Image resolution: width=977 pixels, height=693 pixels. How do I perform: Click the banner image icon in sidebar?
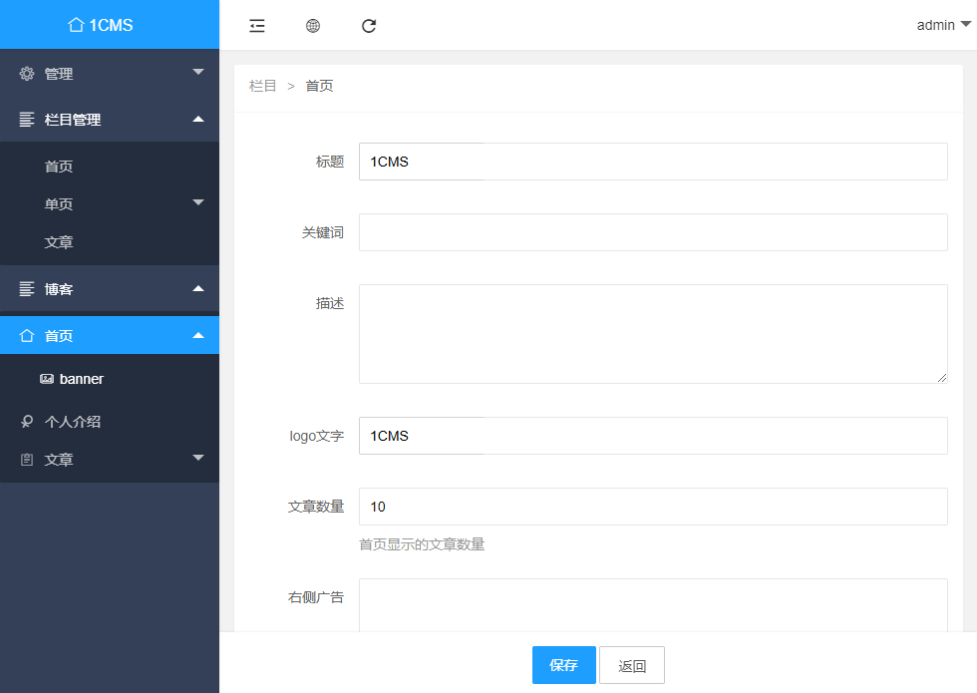pyautogui.click(x=46, y=379)
